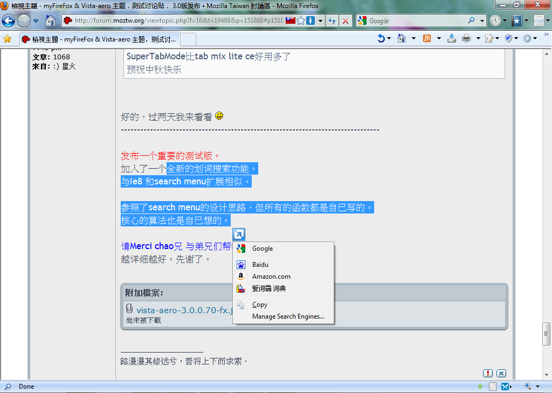Go back with the blue Back arrow
Viewport: 552px width, 393px height.
pyautogui.click(x=9, y=21)
